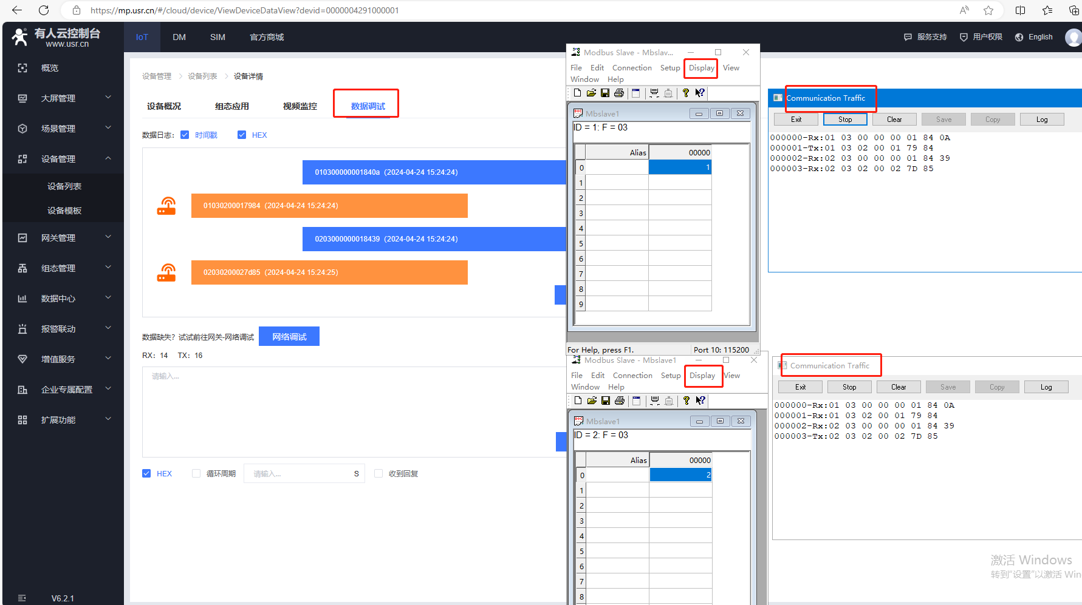Click the Print icon in the lower Modbus Slave toolbar

[620, 401]
